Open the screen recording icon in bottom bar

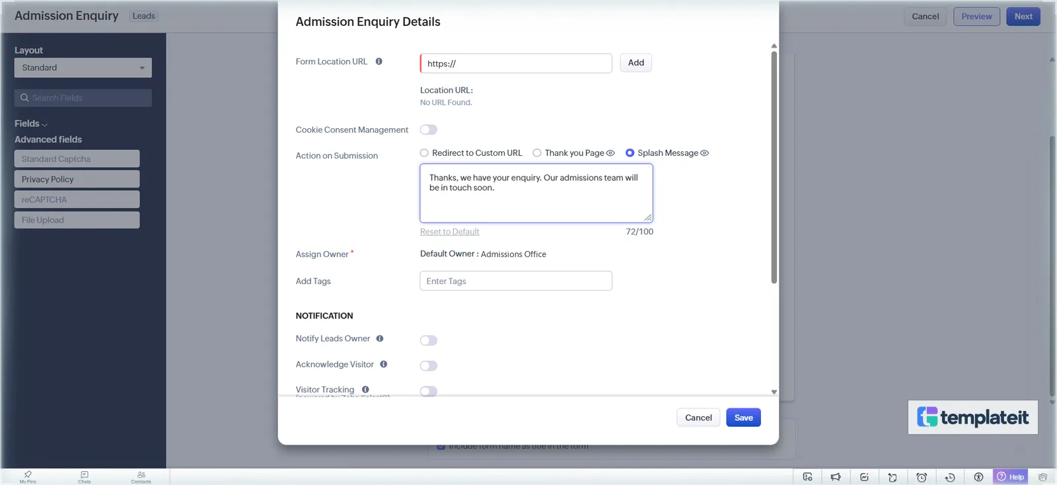pos(807,477)
